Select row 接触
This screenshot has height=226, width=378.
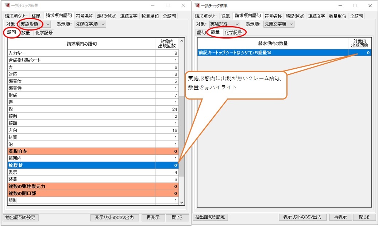pyautogui.click(x=93, y=116)
